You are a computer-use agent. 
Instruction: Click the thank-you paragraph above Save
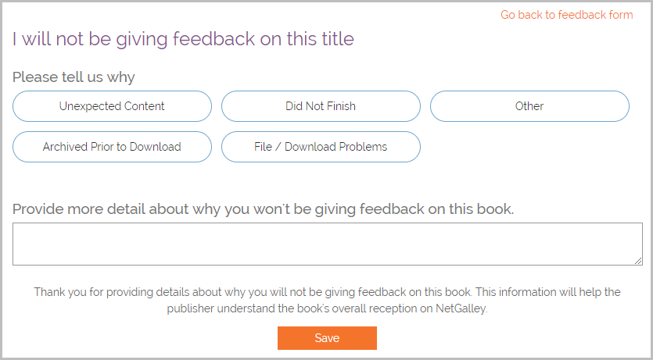tap(327, 300)
